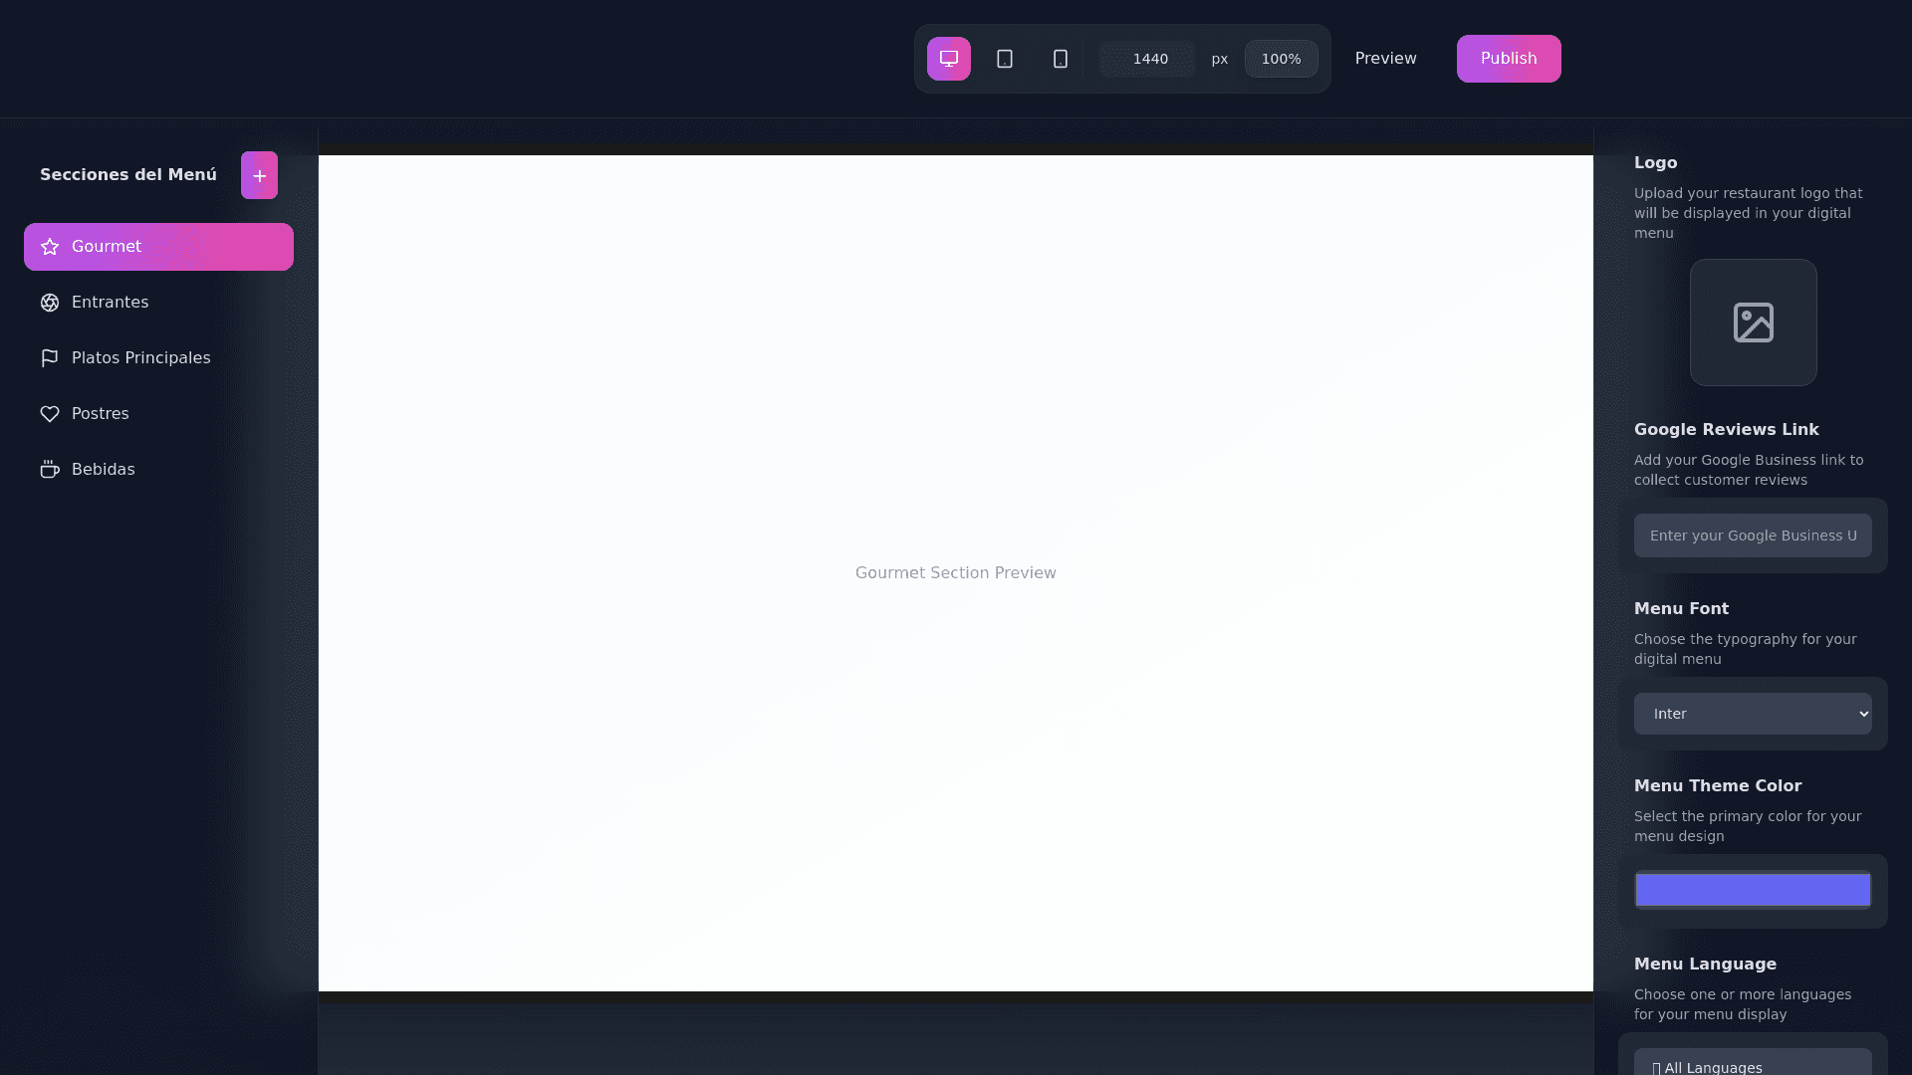Click the Gourmet Section Preview canvas

click(955, 572)
